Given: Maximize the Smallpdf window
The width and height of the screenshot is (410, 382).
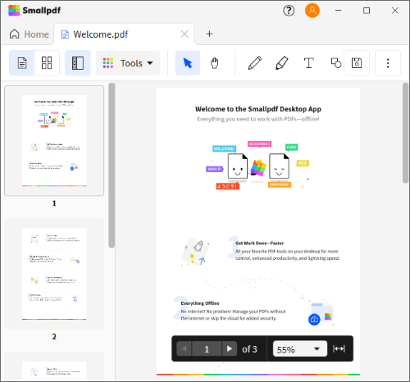Looking at the screenshot, I should (x=367, y=11).
